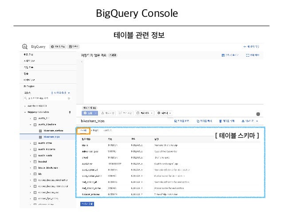Viewport: 283px width, 212px height.
Task: Click the chip next to unsaved query title
Action: pyautogui.click(x=113, y=55)
